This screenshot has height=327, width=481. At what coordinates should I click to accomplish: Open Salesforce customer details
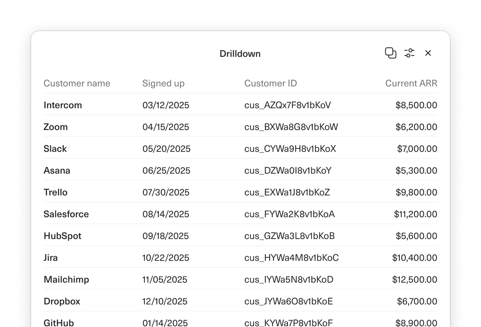pyautogui.click(x=66, y=214)
